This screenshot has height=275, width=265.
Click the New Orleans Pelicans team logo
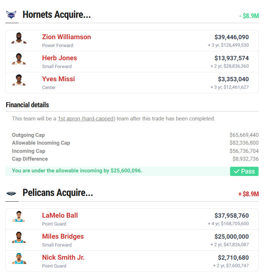tap(11, 193)
